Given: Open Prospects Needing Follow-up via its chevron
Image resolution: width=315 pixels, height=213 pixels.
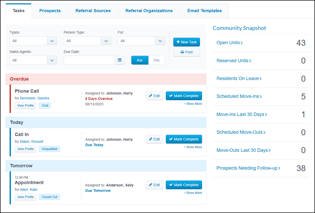Looking at the screenshot, I should click(279, 168).
